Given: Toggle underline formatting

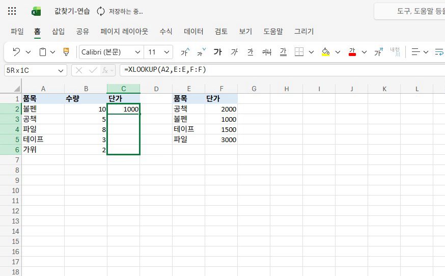Looking at the screenshot, I should click(x=250, y=52).
